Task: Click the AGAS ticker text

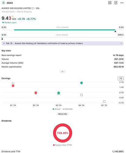Action: [x=10, y=3]
